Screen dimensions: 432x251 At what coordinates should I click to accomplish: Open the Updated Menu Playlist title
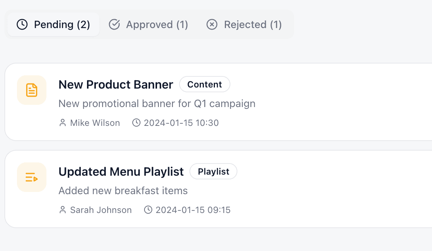[x=121, y=172]
